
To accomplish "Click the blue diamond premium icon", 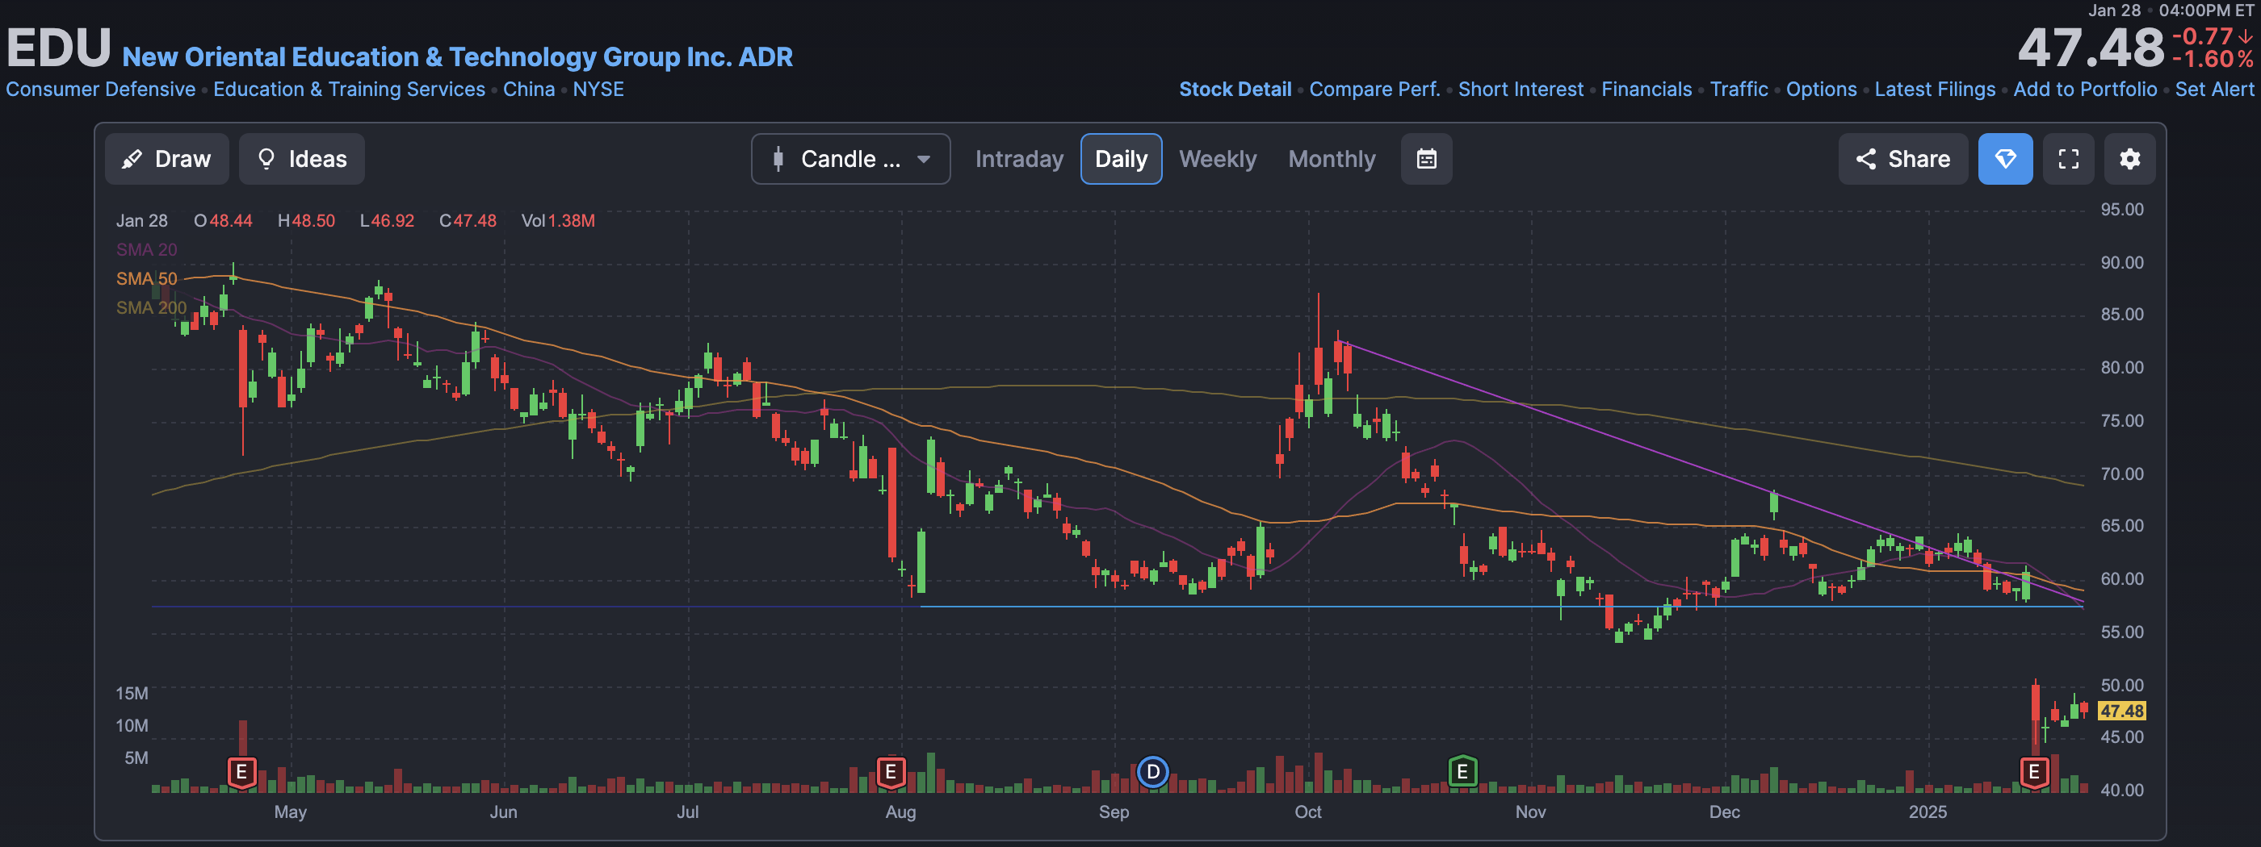I will click(x=2005, y=159).
